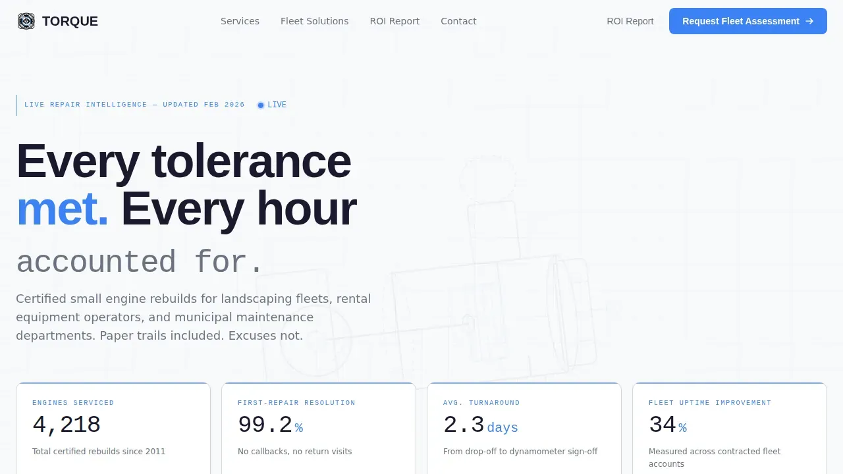Select the Engines Serviced stat card
This screenshot has height=474, width=843.
pyautogui.click(x=113, y=428)
